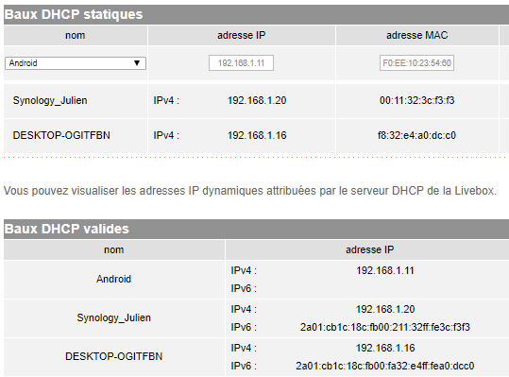This screenshot has height=377, width=509.
Task: Click the IP address field showing 192.168.1.11
Action: 241,63
